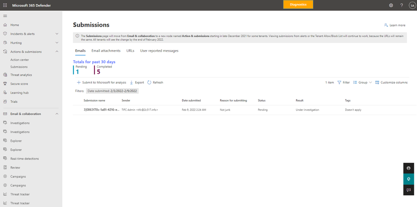Viewport: 417px width, 207px height.
Task: Switch to the User reported messages tab
Action: (159, 51)
